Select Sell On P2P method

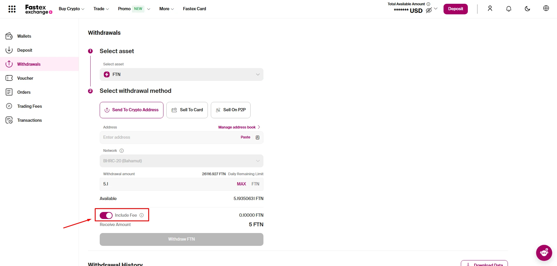(x=231, y=110)
